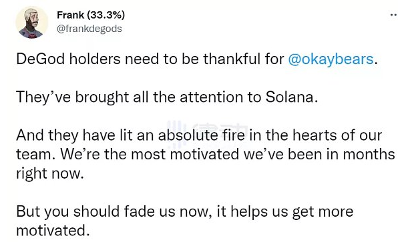This screenshot has height=242, width=398.
Task: Select the line 'But you should fade us now'
Action: coord(185,211)
